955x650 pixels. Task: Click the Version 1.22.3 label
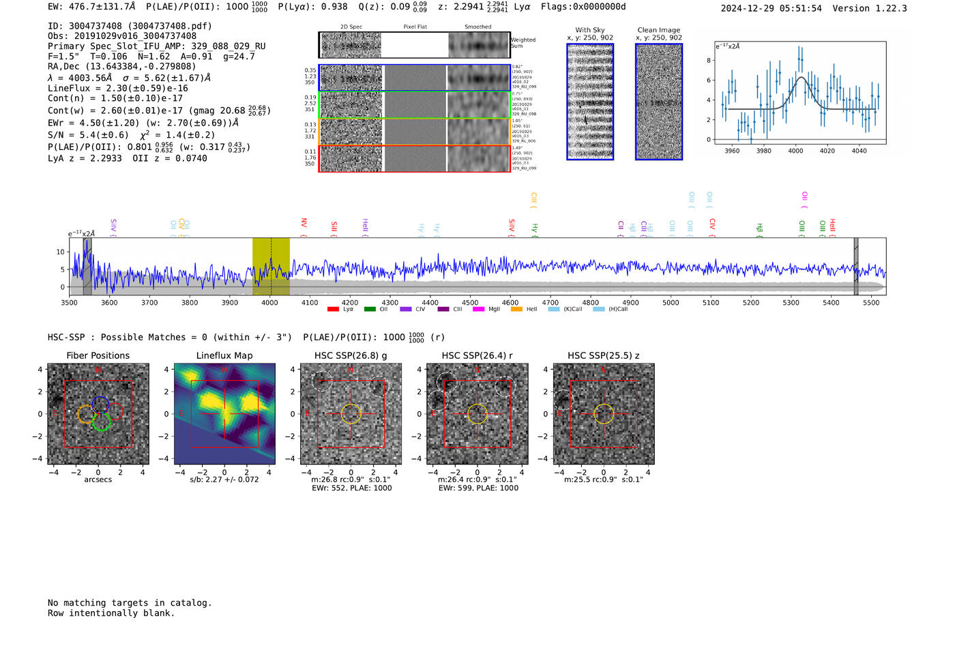point(870,8)
